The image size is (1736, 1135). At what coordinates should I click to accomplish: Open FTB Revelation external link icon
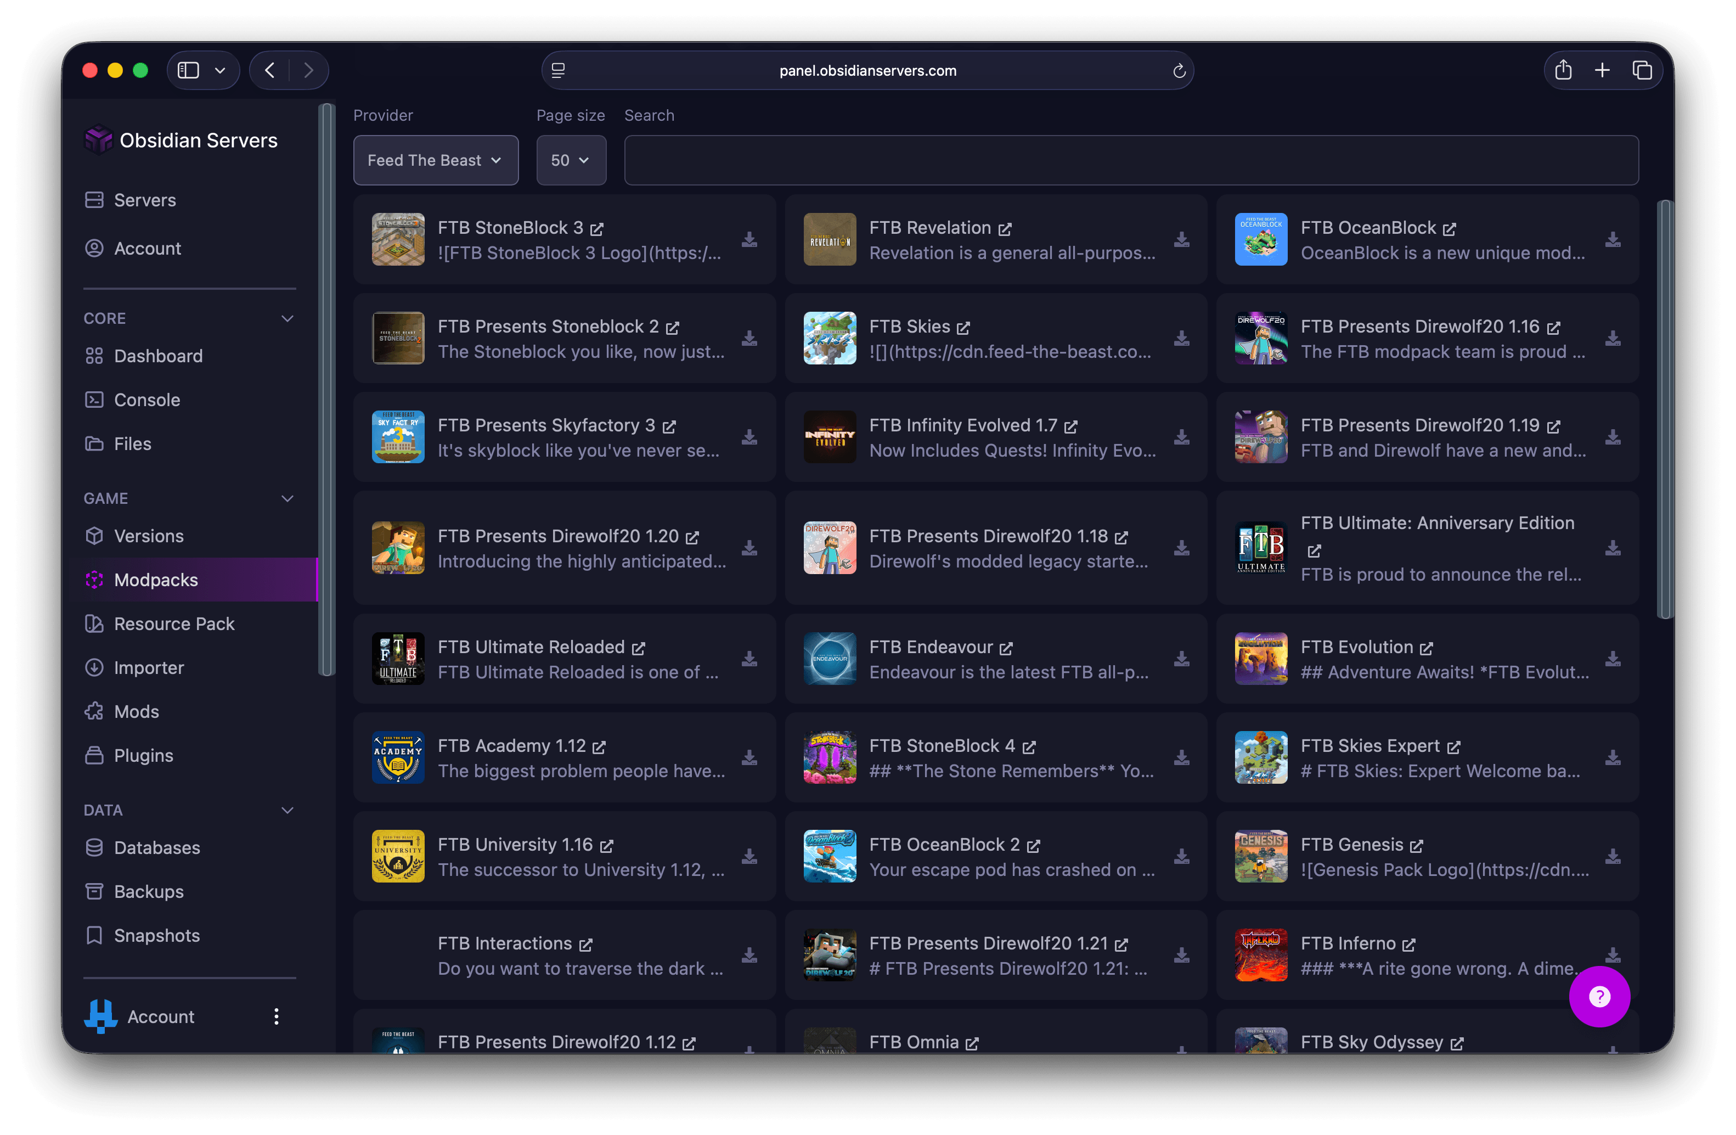[1005, 229]
